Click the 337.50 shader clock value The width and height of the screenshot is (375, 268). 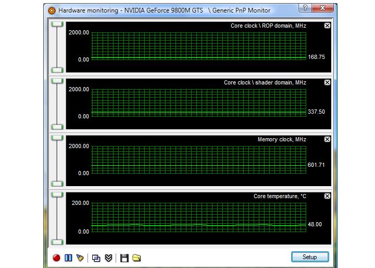(316, 112)
